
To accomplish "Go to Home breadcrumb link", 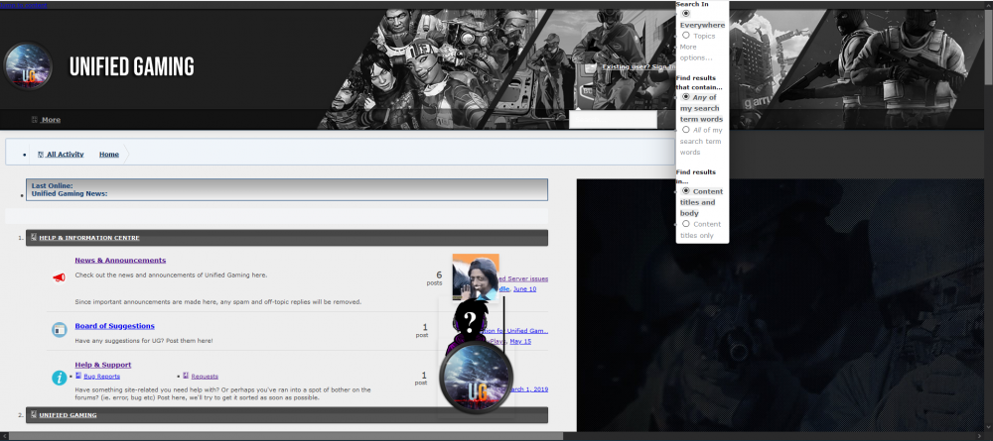I will [x=109, y=155].
